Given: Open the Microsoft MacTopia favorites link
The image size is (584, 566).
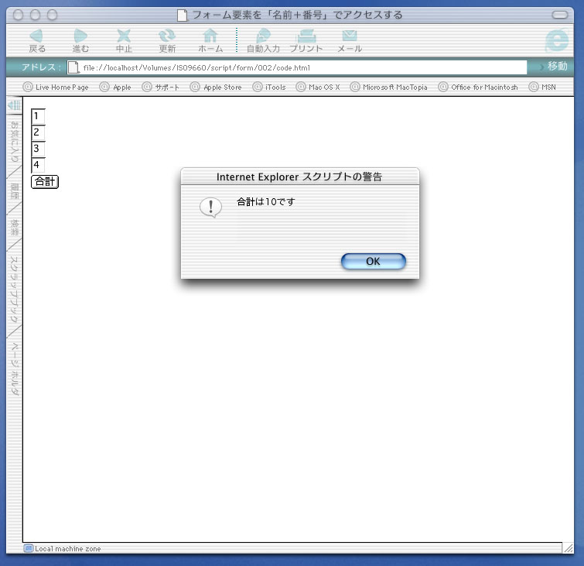Looking at the screenshot, I should 389,87.
